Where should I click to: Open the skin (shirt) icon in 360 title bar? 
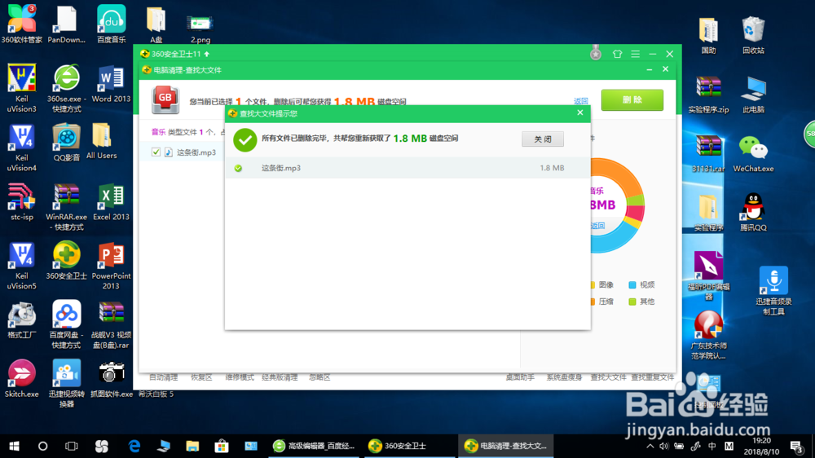tap(617, 54)
